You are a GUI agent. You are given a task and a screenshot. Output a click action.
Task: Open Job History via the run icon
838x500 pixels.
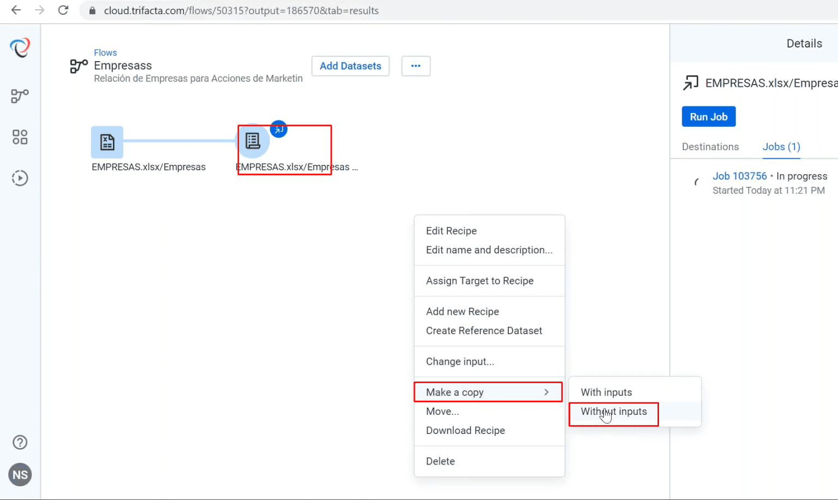20,177
